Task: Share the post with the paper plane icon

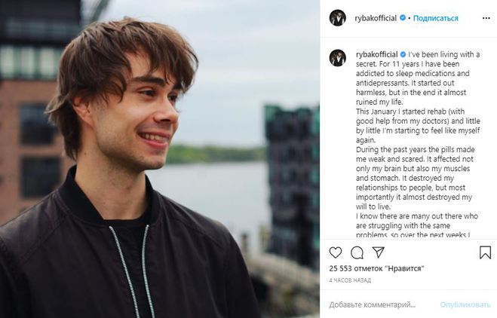Action: tap(377, 252)
